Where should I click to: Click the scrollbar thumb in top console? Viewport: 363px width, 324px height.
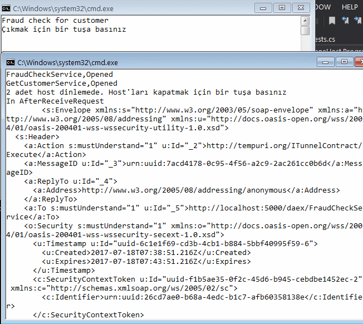[305, 31]
